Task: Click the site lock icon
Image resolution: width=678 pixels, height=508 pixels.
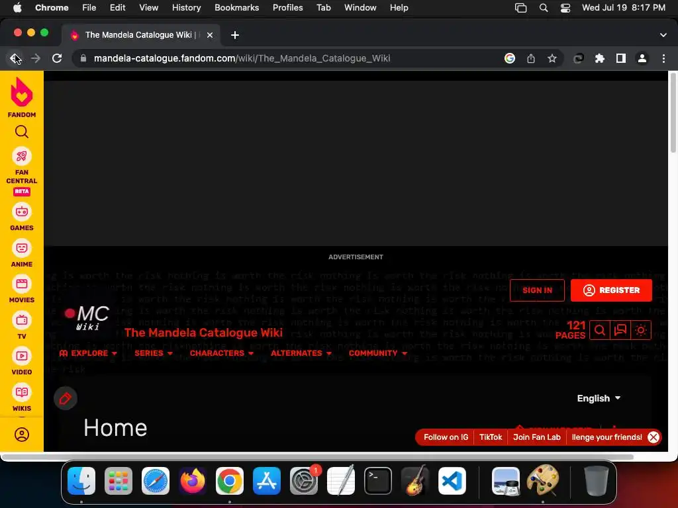Action: pos(83,58)
